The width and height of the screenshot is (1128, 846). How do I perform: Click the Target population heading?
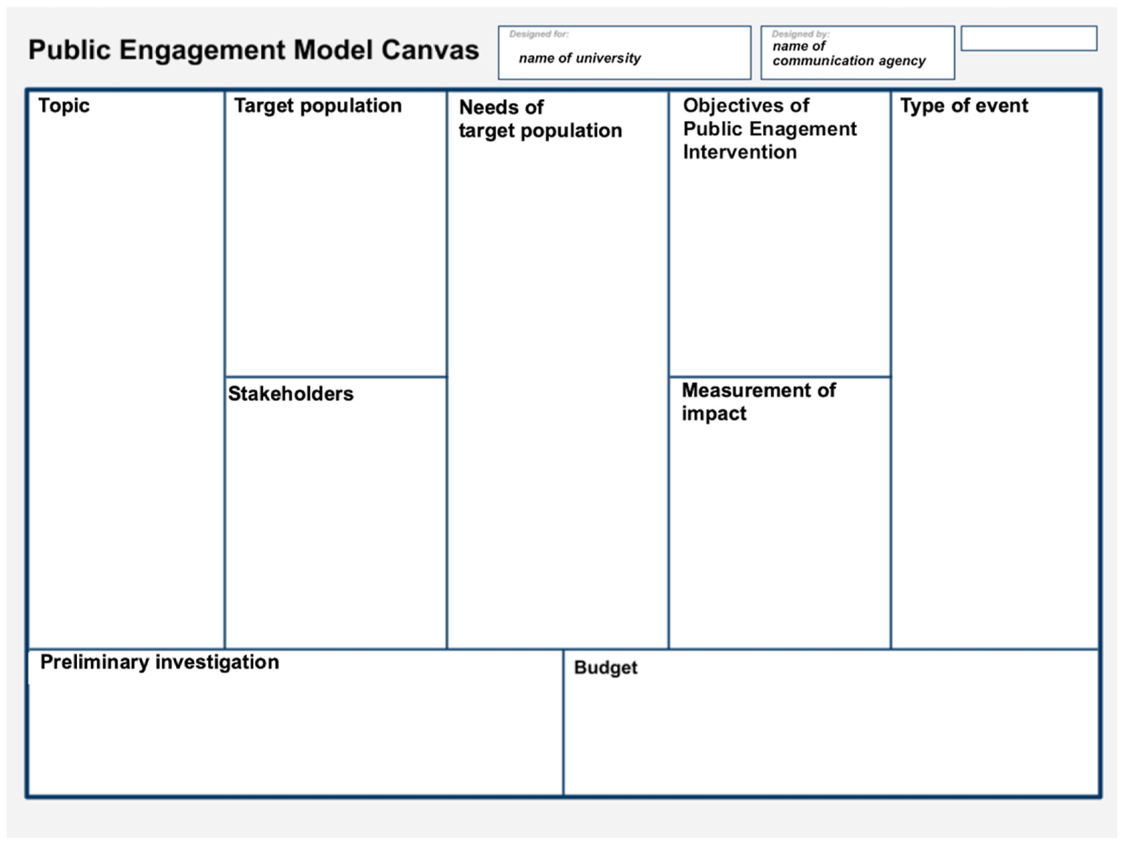point(318,105)
